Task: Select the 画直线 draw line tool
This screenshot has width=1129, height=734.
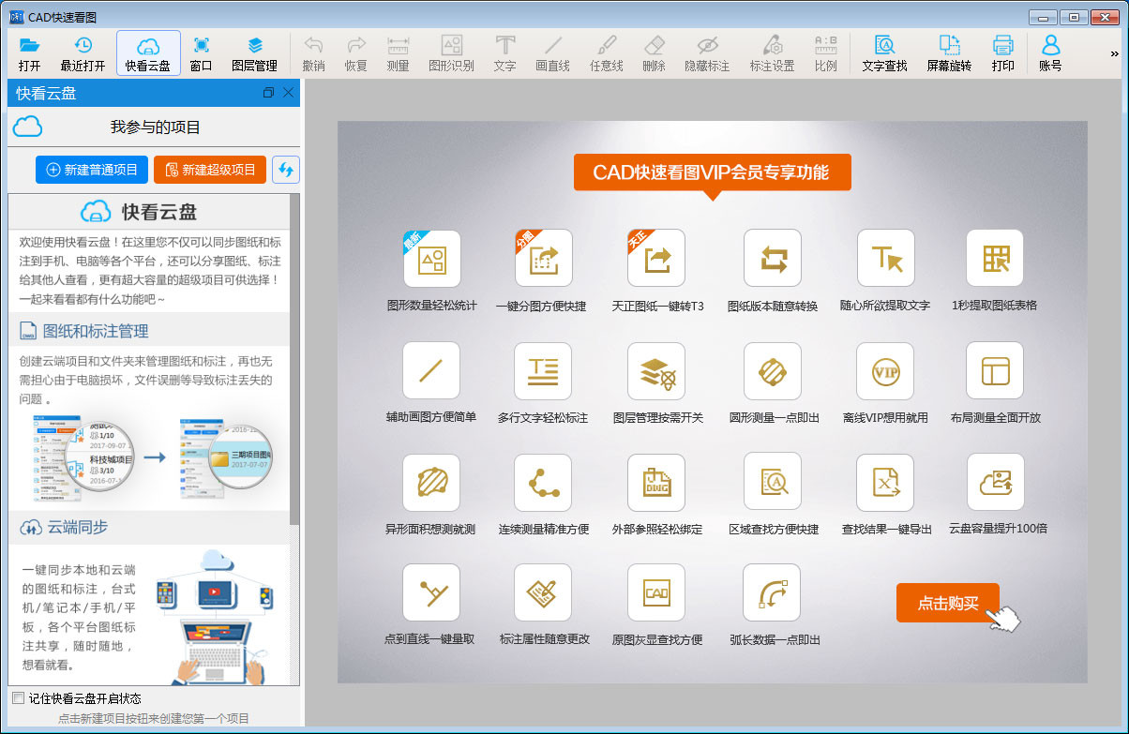Action: pos(553,53)
